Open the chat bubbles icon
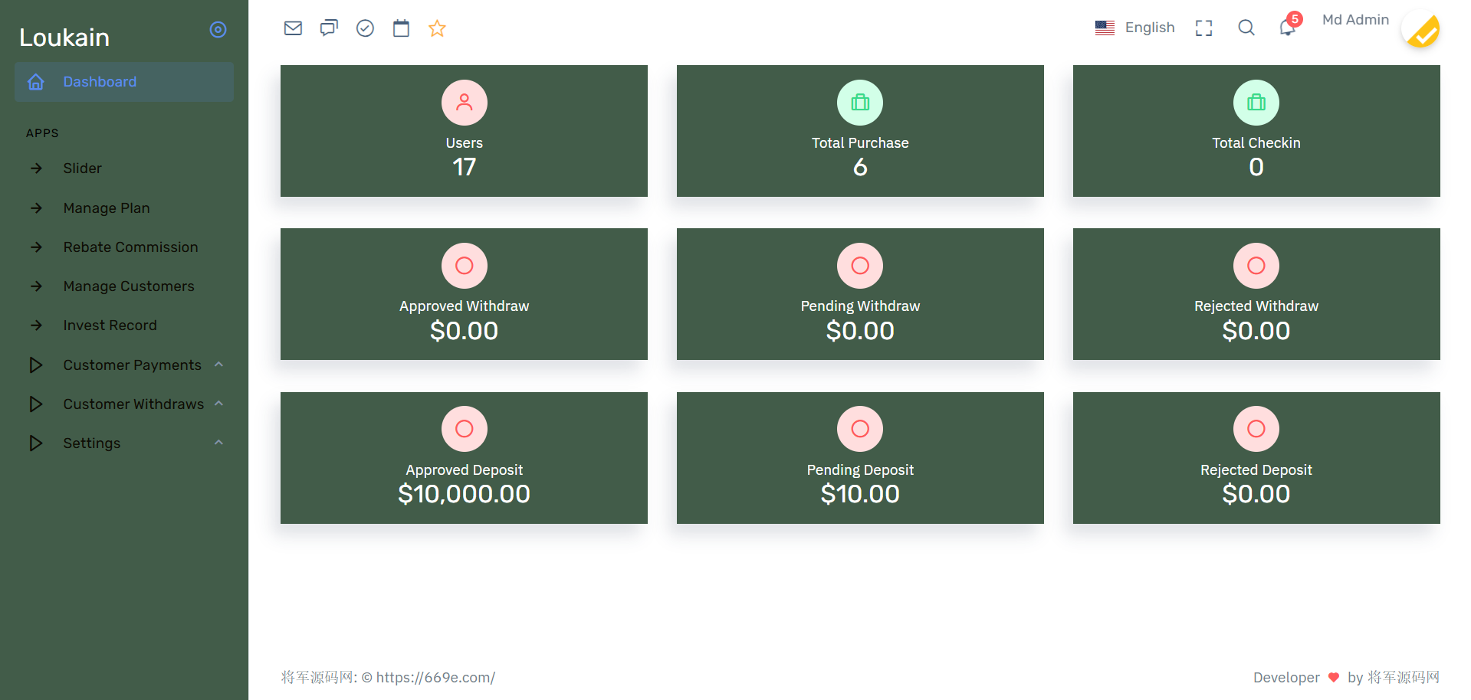The width and height of the screenshot is (1471, 700). coord(329,28)
